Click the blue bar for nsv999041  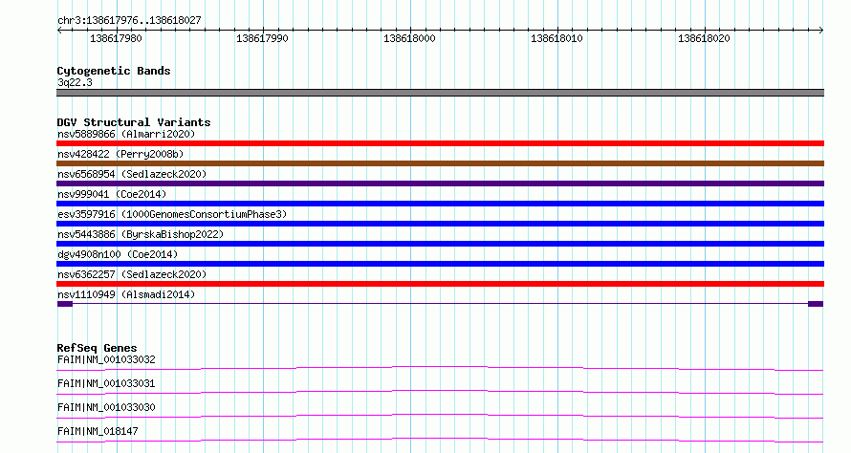440,204
